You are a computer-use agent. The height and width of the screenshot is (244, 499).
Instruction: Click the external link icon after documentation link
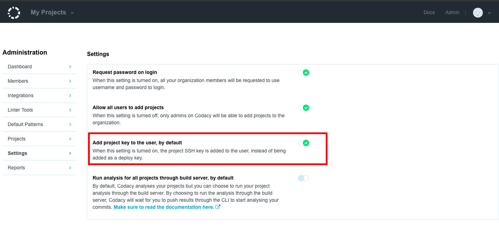click(x=218, y=207)
